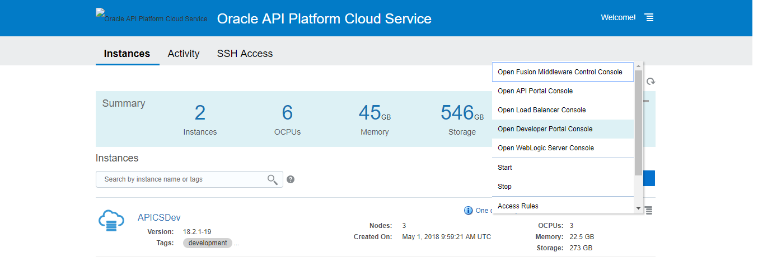Open the SSH Access tab
The image size is (758, 257).
pyautogui.click(x=245, y=54)
